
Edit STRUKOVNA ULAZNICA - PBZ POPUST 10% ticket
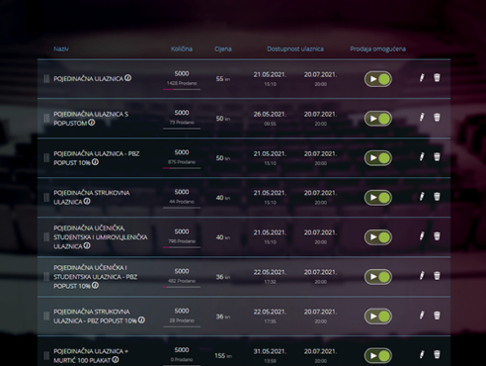tap(422, 316)
